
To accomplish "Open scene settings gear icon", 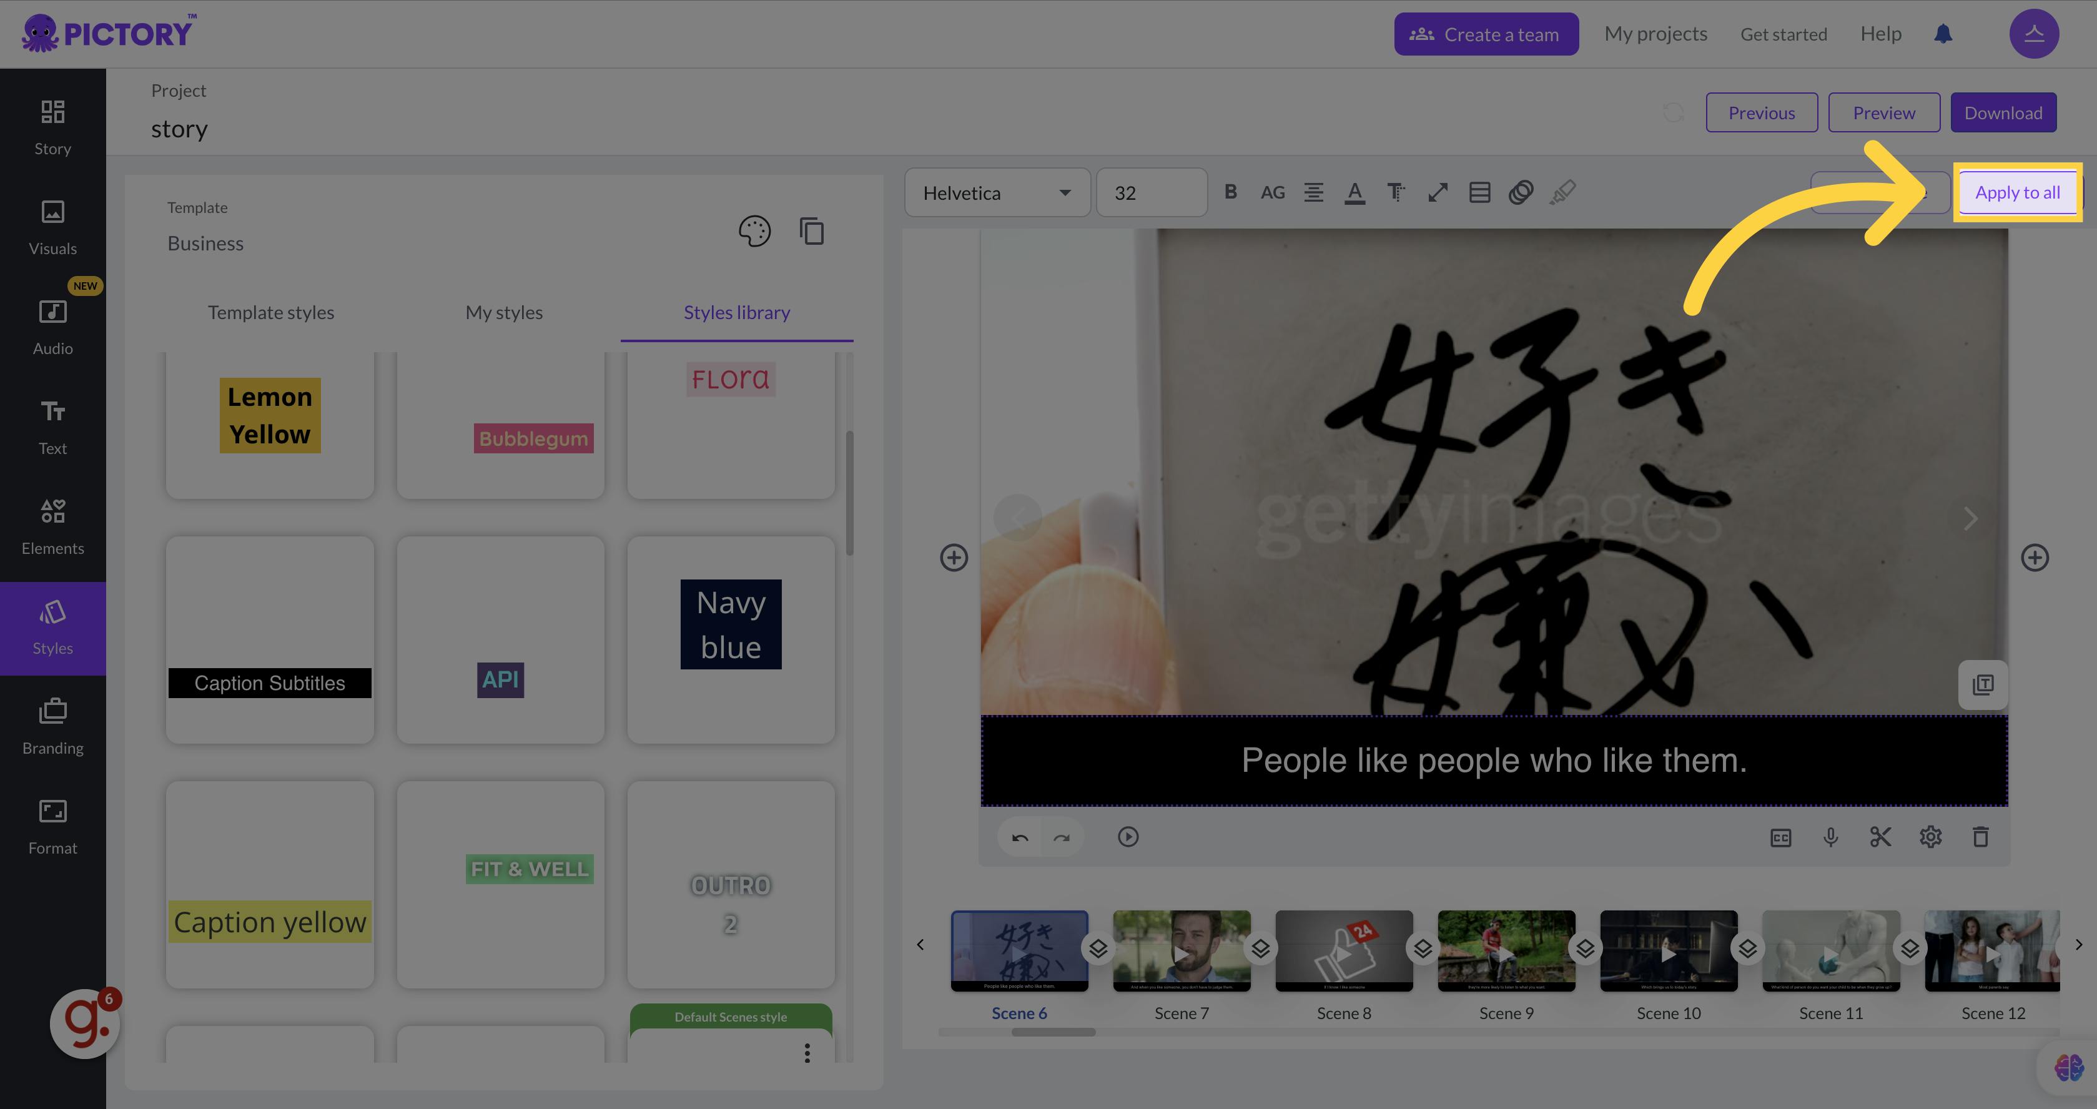I will click(1930, 837).
